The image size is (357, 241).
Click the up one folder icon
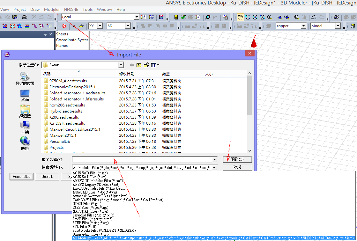click(139, 65)
